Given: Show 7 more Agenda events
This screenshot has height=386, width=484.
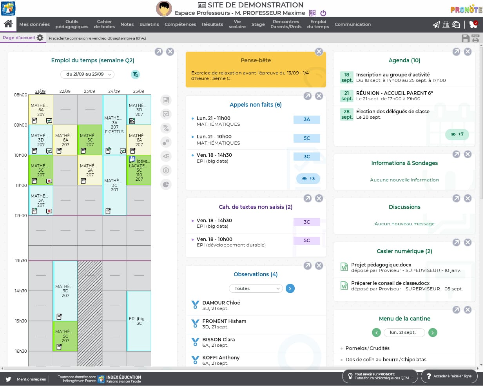Looking at the screenshot, I should pos(457,134).
